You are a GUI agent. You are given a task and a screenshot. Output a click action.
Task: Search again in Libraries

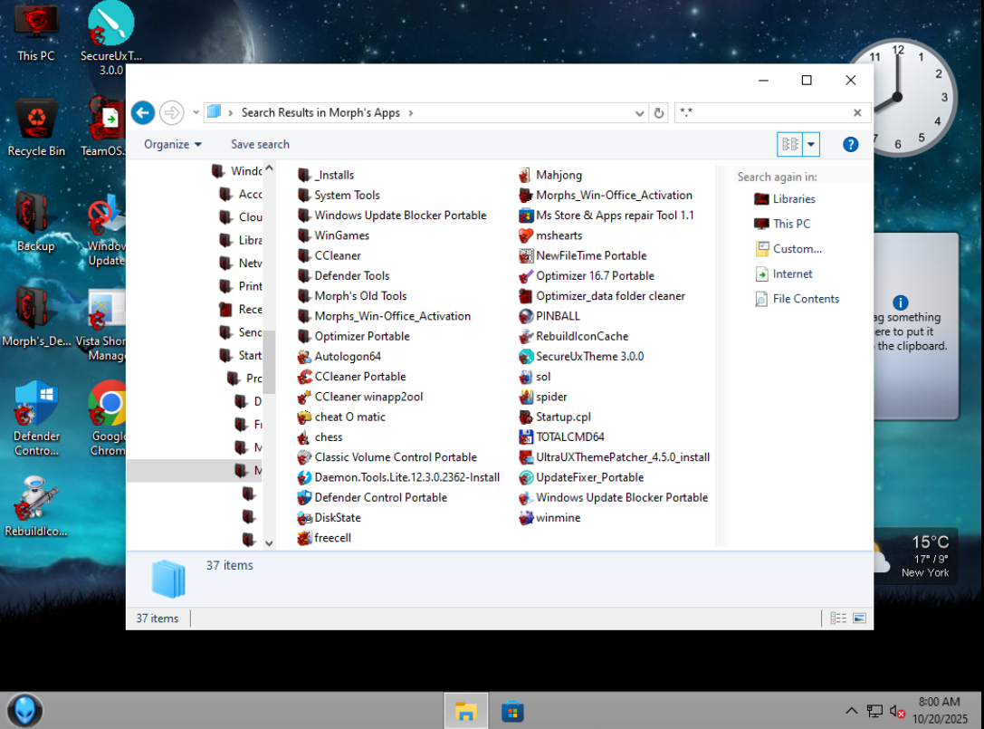[793, 199]
